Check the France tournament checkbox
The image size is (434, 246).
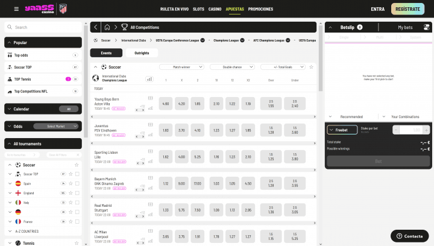(x=77, y=221)
